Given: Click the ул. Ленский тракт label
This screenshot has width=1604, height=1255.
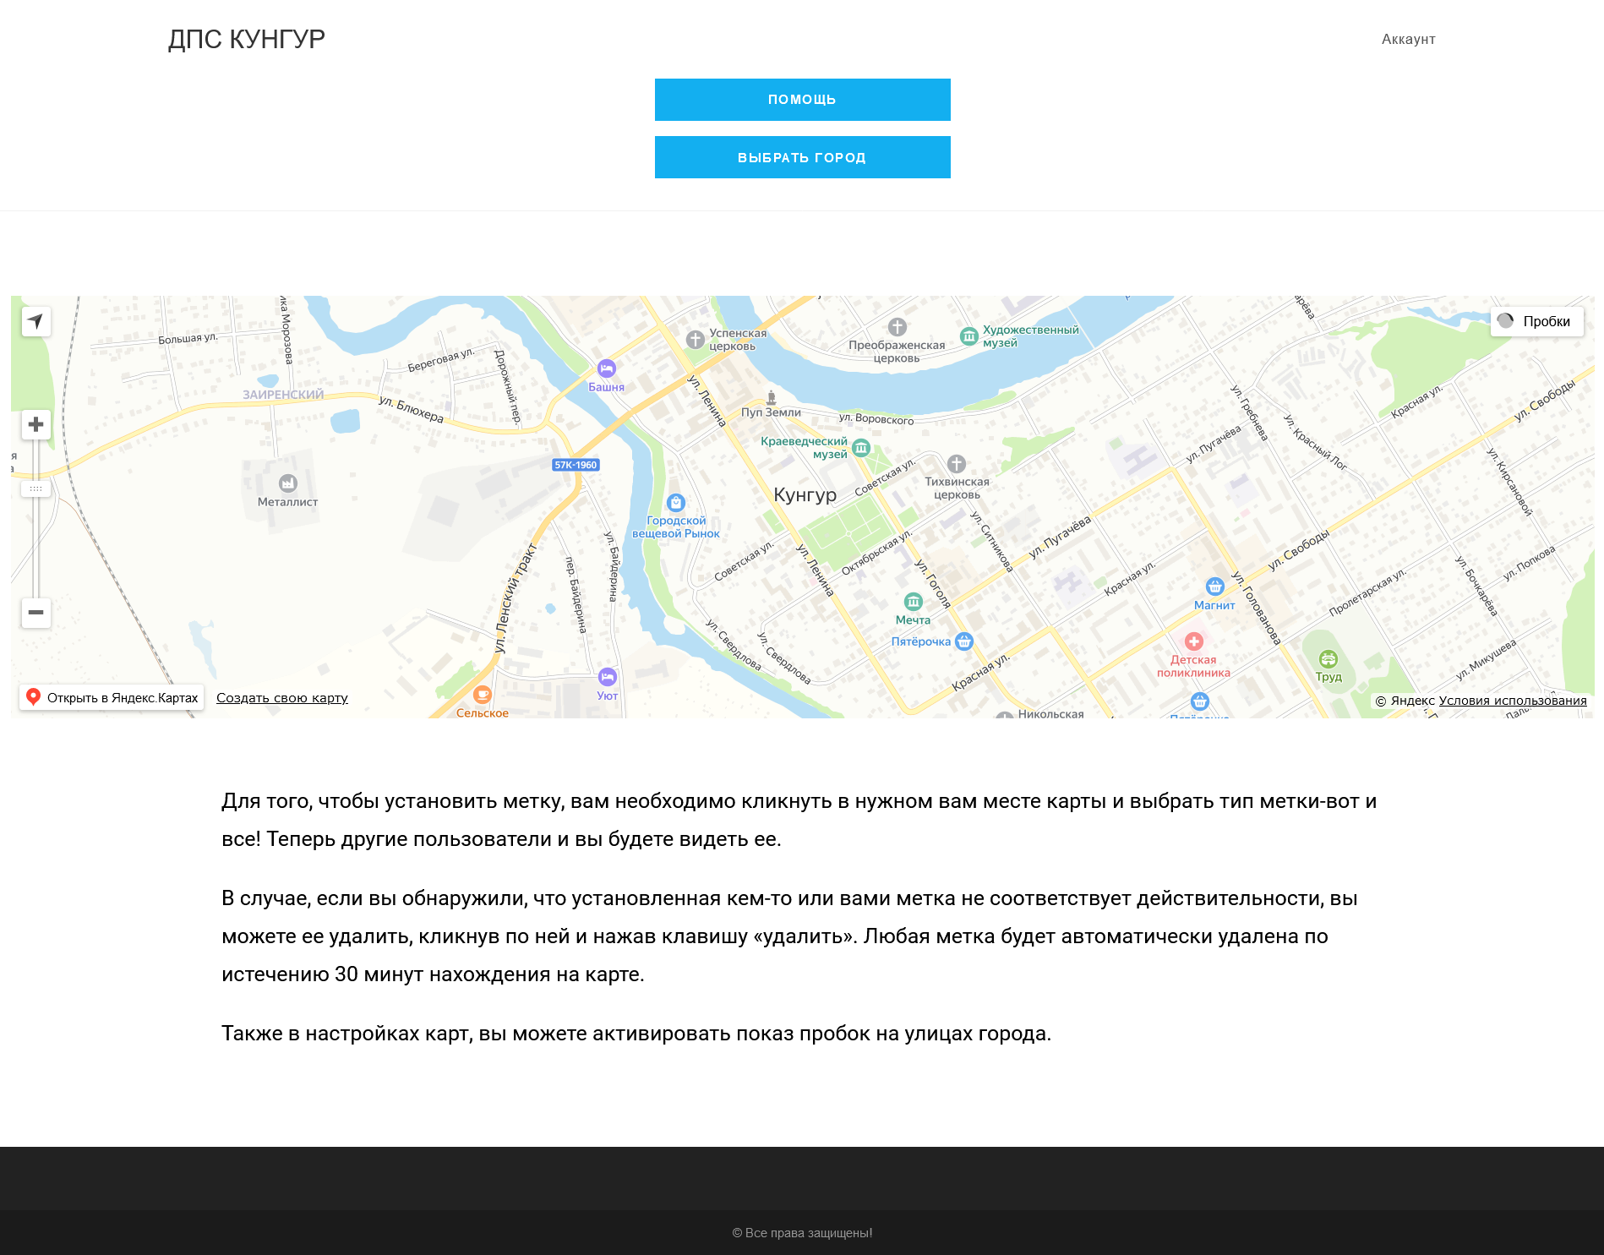Looking at the screenshot, I should [515, 598].
